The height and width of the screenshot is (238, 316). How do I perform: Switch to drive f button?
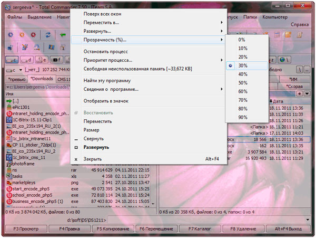[56, 60]
